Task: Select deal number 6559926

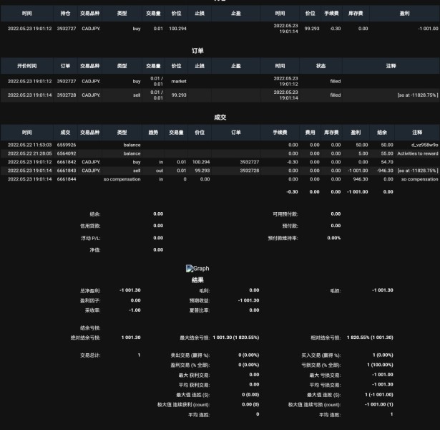Action: (x=67, y=145)
